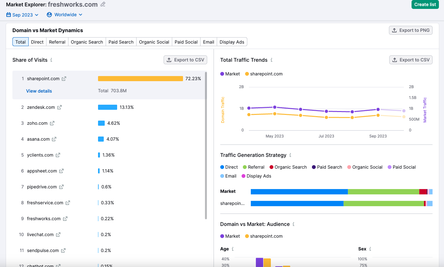The height and width of the screenshot is (267, 444).
Task: Toggle Organic Search legend item
Action: click(288, 167)
